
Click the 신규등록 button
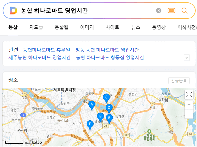click(179, 81)
